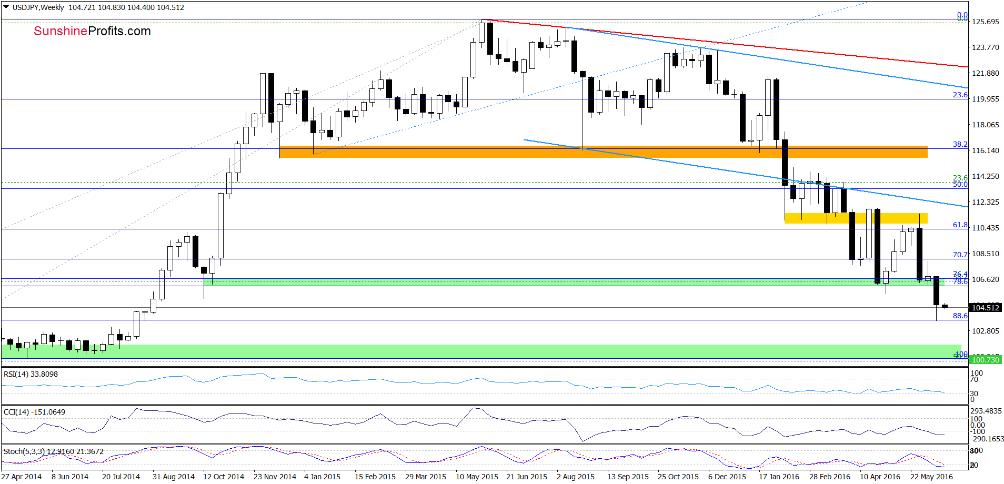The width and height of the screenshot is (1004, 484).
Task: Click the 27 Apr 2014 date label
Action: (22, 477)
